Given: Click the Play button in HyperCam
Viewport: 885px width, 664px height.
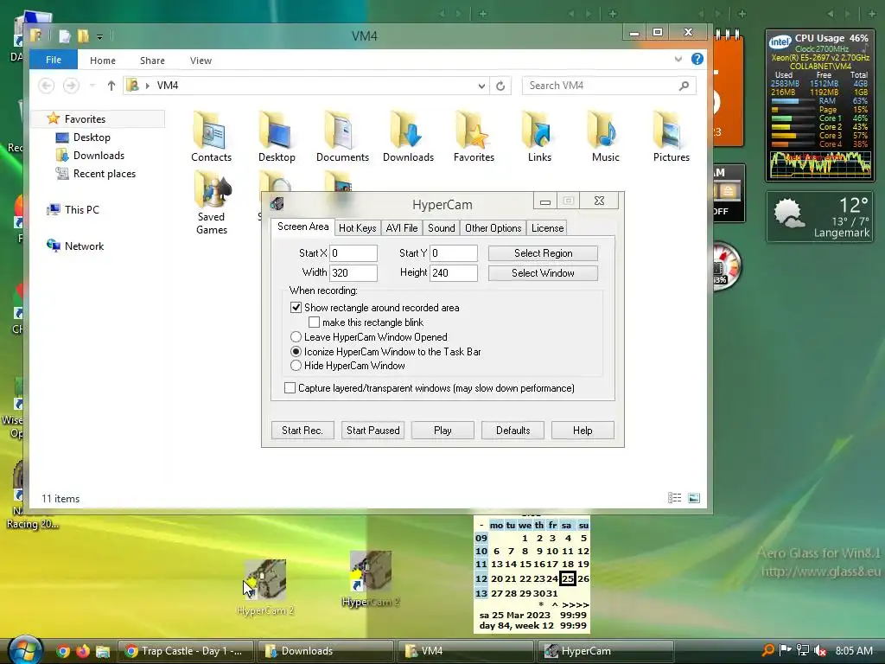Looking at the screenshot, I should (x=442, y=431).
